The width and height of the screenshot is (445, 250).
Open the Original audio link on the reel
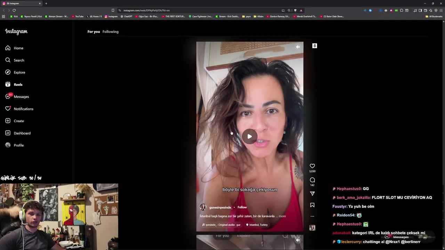click(221, 225)
